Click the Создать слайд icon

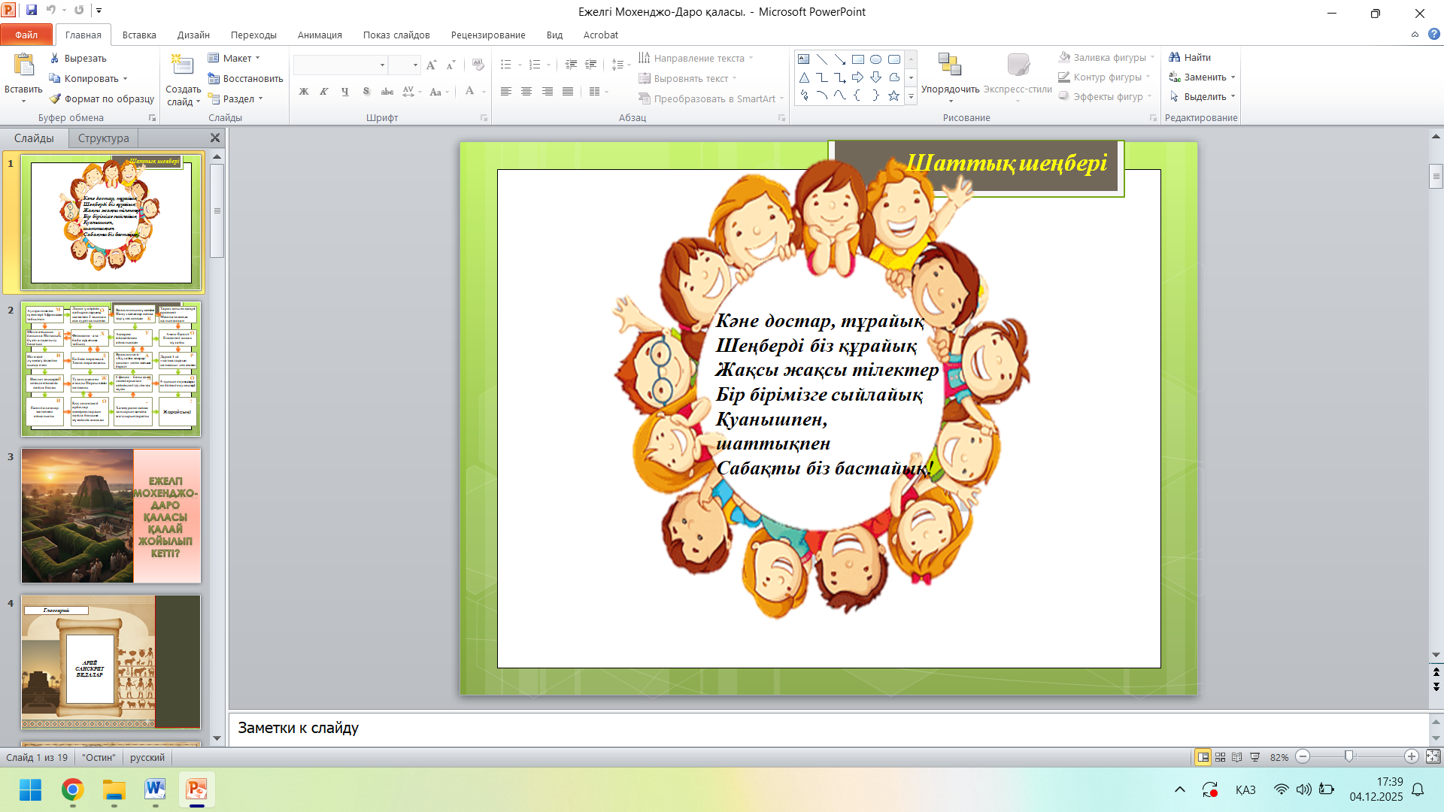coord(183,66)
